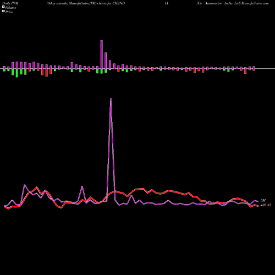Click the red-green Price legend swatch
275x275 pixels.
(x=3, y=12)
